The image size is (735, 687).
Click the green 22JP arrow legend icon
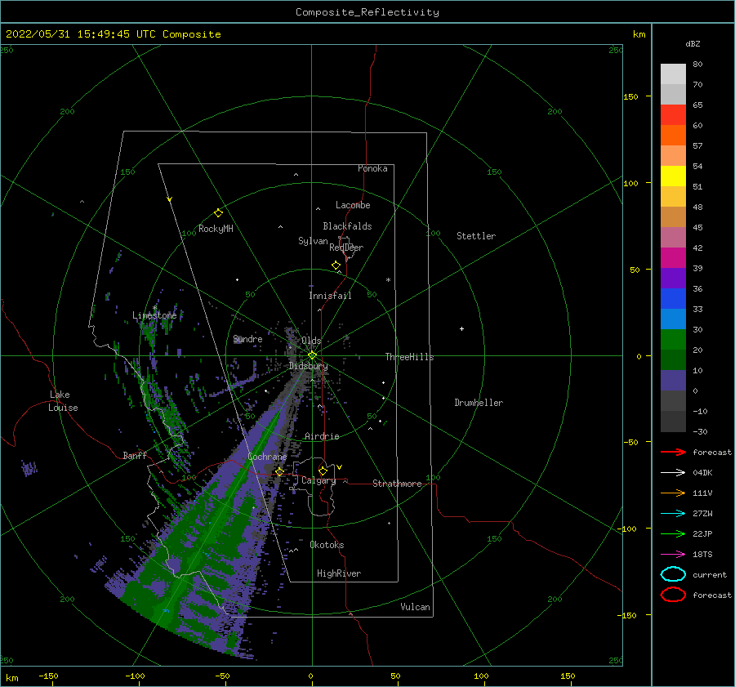(673, 533)
